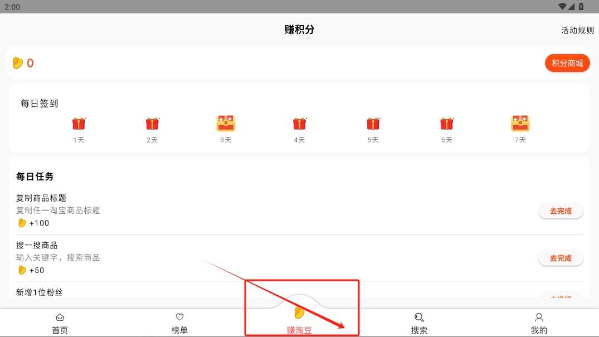Image resolution: width=599 pixels, height=337 pixels.
Task: Tap the day 6 sign-in gift icon
Action: point(446,124)
